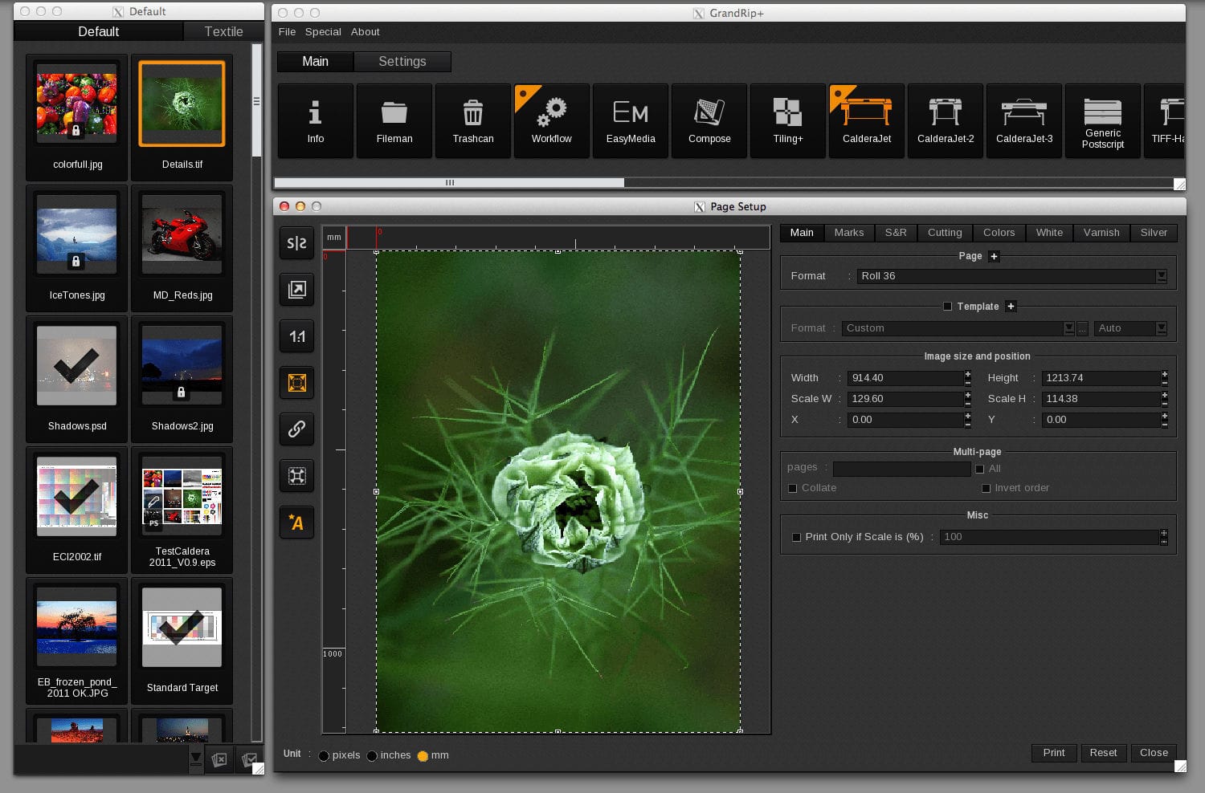Open the CalderaJet-2 printer driver

click(945, 120)
